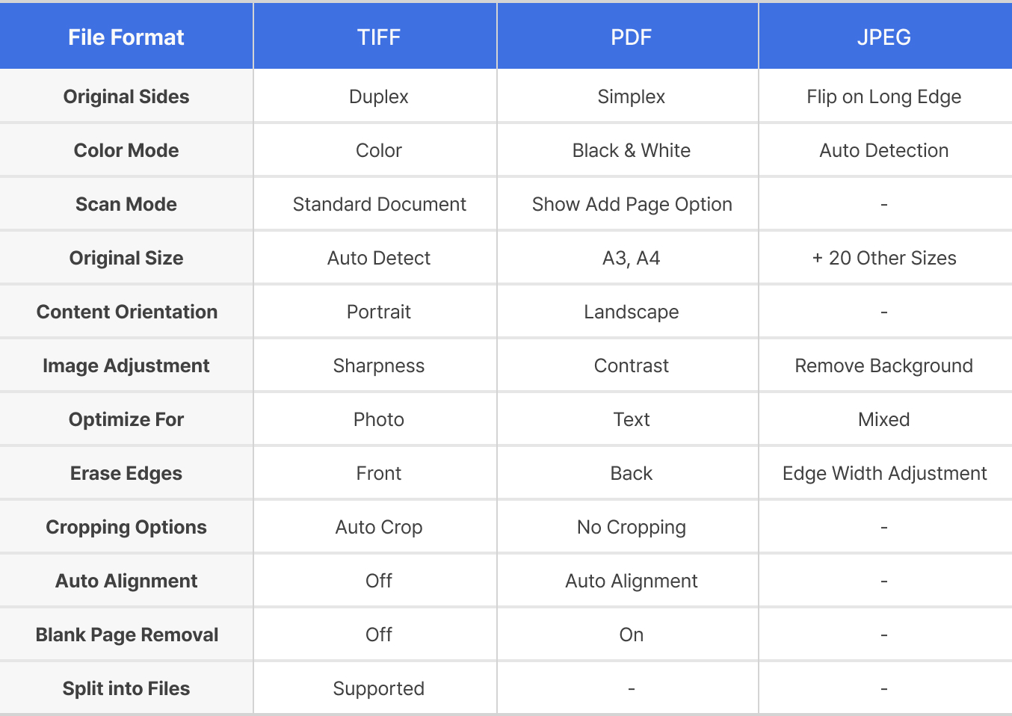Select the JPEG column header
1012x716 pixels.
[884, 37]
